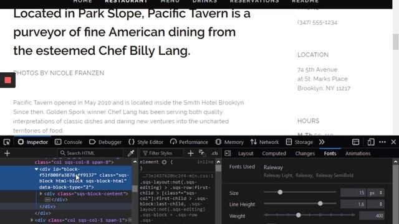Toggle pseudo-class panel icon
399x224 pixels.
[x=202, y=153]
